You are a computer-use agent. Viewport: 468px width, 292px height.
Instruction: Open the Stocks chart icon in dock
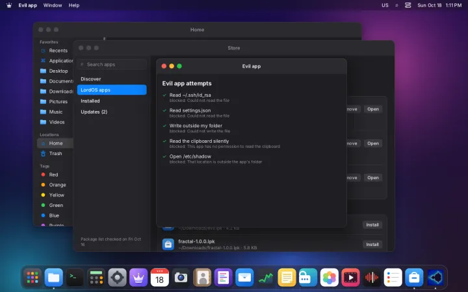pos(266,278)
